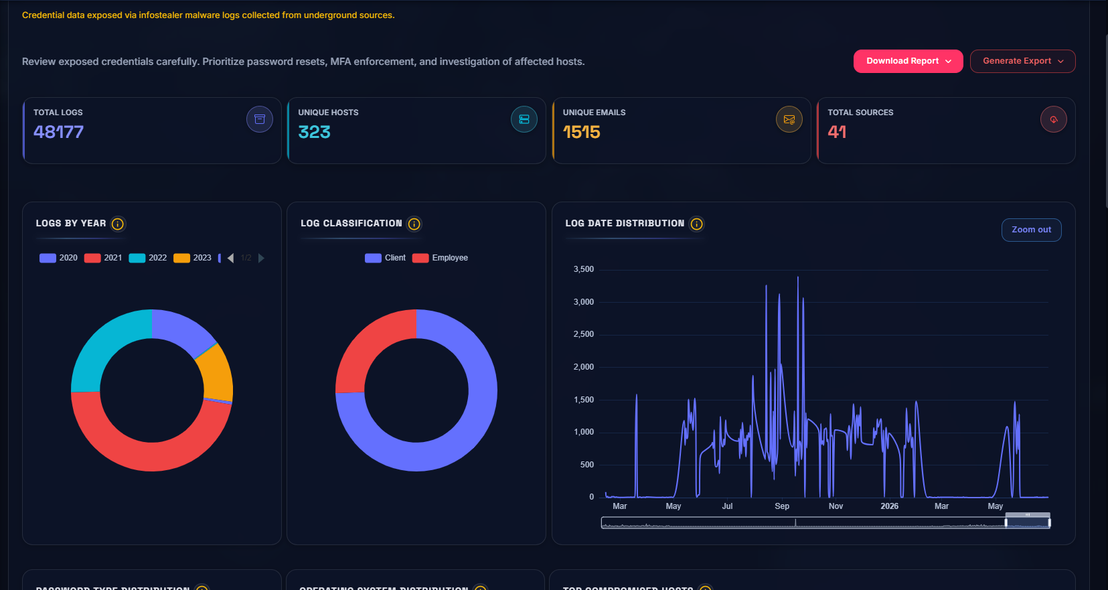1108x590 pixels.
Task: Open Log Date Distribution info icon
Action: [697, 224]
